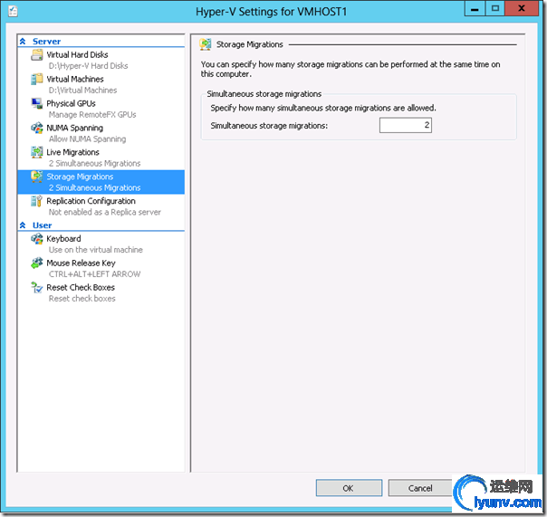The height and width of the screenshot is (517, 547).
Task: Click the Reset Check Boxes icon
Action: tap(36, 288)
